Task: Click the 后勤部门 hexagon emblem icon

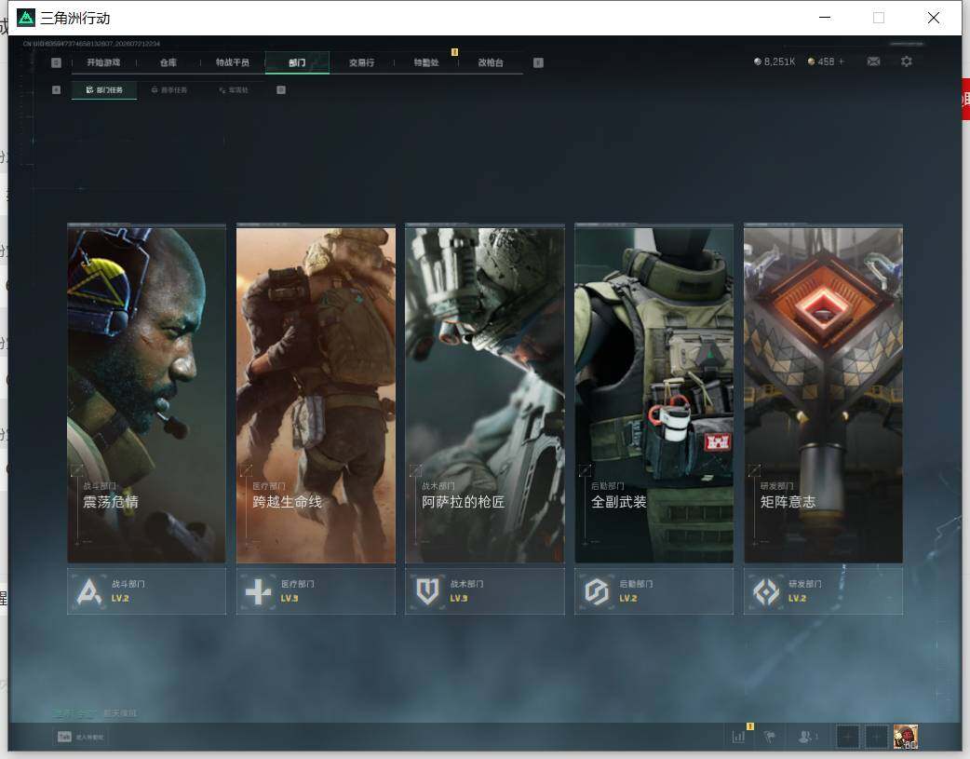Action: [597, 592]
